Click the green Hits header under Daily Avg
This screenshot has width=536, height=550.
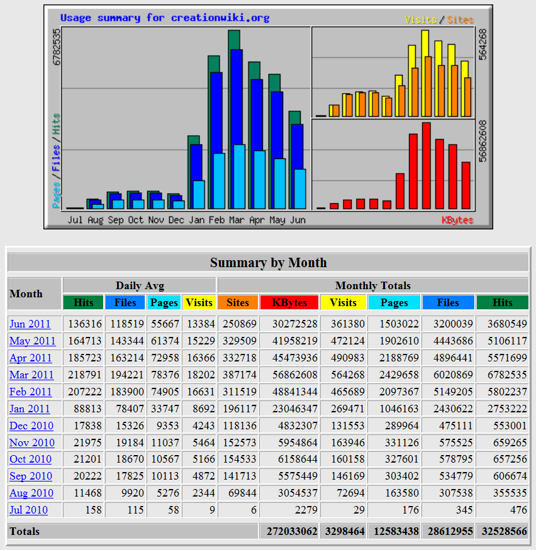84,302
